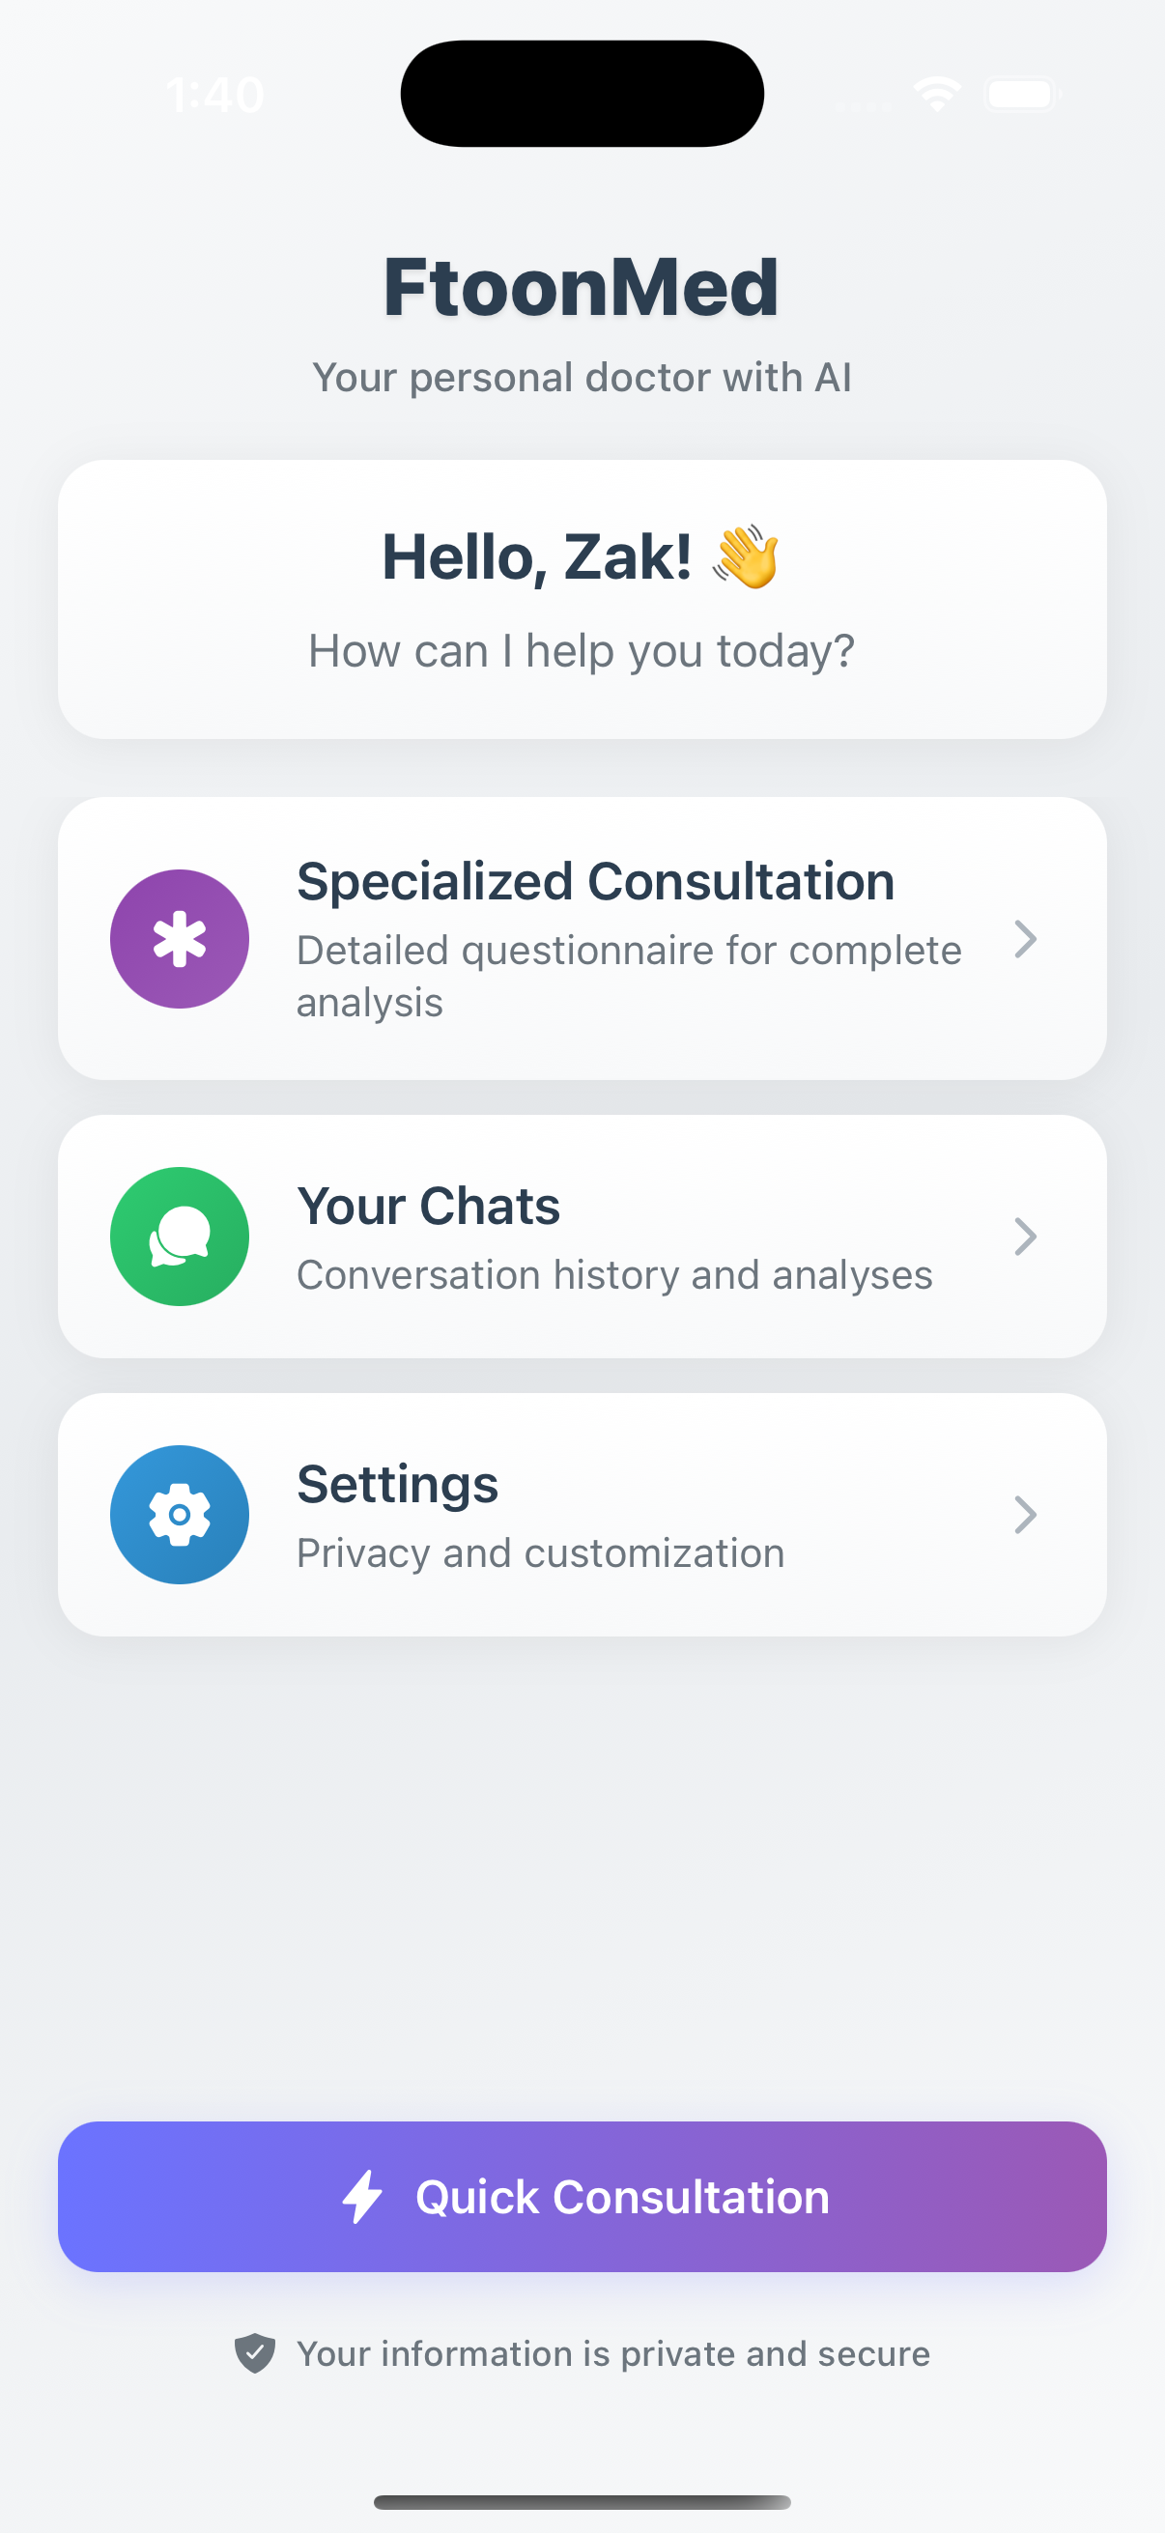
Task: Open Your Chats title
Action: 429,1207
